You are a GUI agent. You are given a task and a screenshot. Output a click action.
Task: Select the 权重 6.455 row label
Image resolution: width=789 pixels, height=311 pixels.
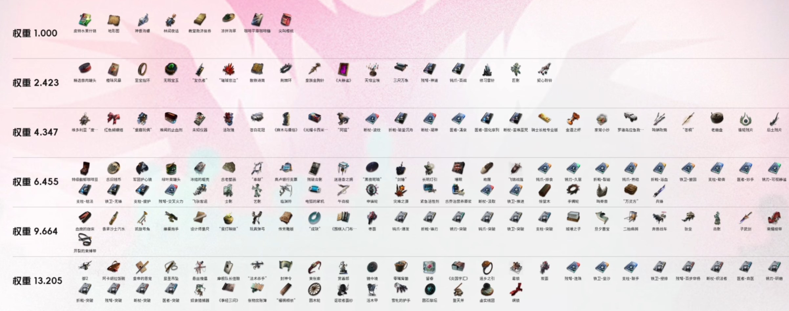pos(35,182)
